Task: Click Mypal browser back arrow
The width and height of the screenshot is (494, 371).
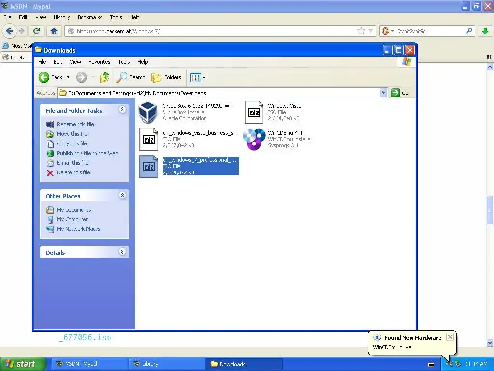Action: click(x=9, y=31)
